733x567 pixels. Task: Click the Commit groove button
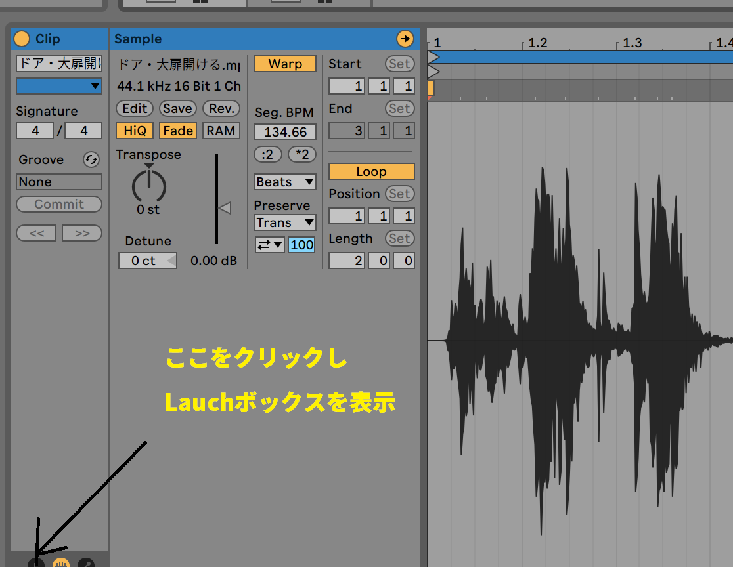(x=59, y=204)
